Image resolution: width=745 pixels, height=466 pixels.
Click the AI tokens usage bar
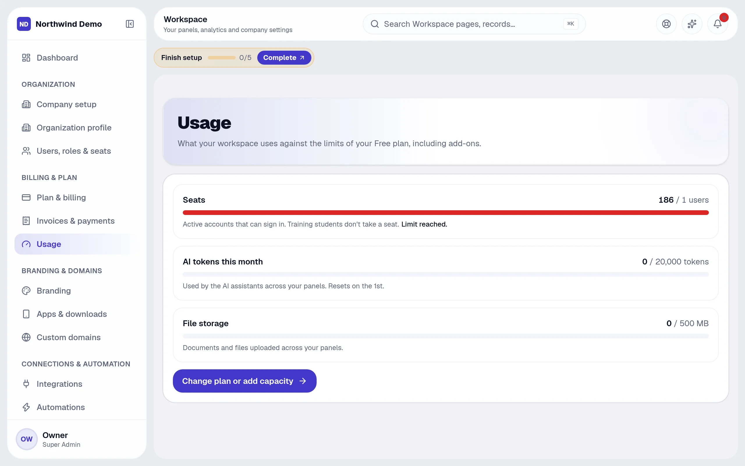click(446, 274)
